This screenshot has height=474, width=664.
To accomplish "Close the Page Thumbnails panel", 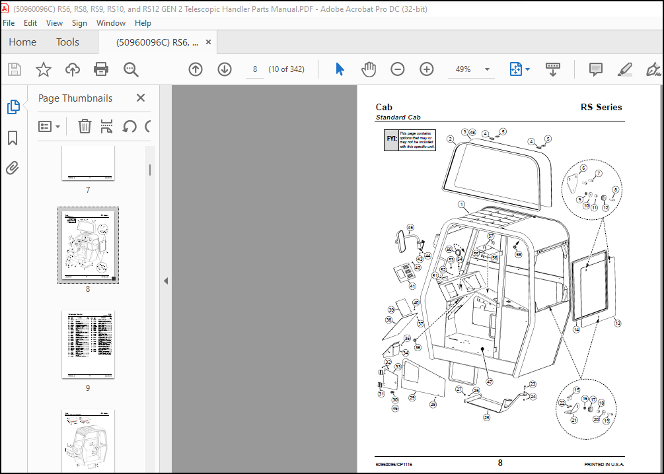I will pos(141,98).
